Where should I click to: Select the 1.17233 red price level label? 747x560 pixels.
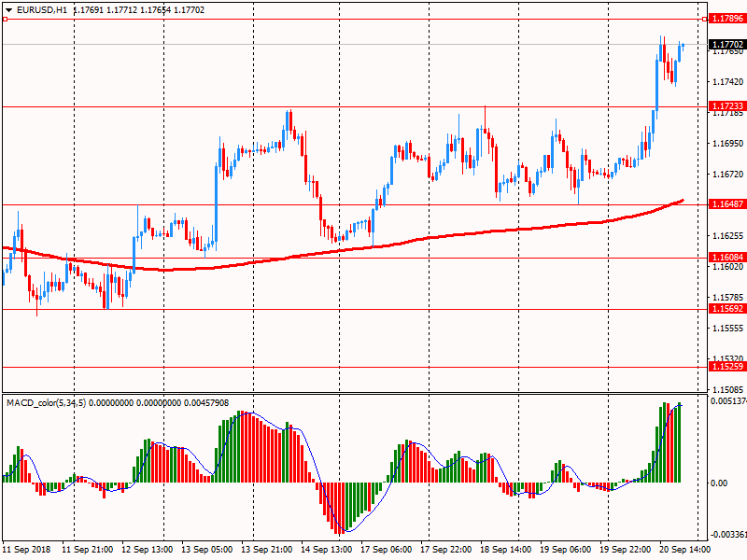726,106
